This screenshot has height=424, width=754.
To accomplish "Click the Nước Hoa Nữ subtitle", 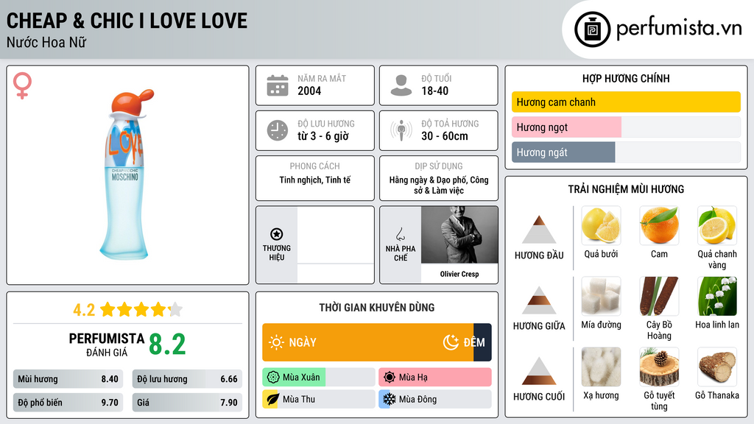I will click(x=46, y=42).
